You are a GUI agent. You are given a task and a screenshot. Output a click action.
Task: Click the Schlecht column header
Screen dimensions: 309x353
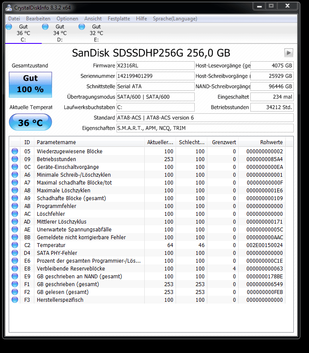coord(192,142)
